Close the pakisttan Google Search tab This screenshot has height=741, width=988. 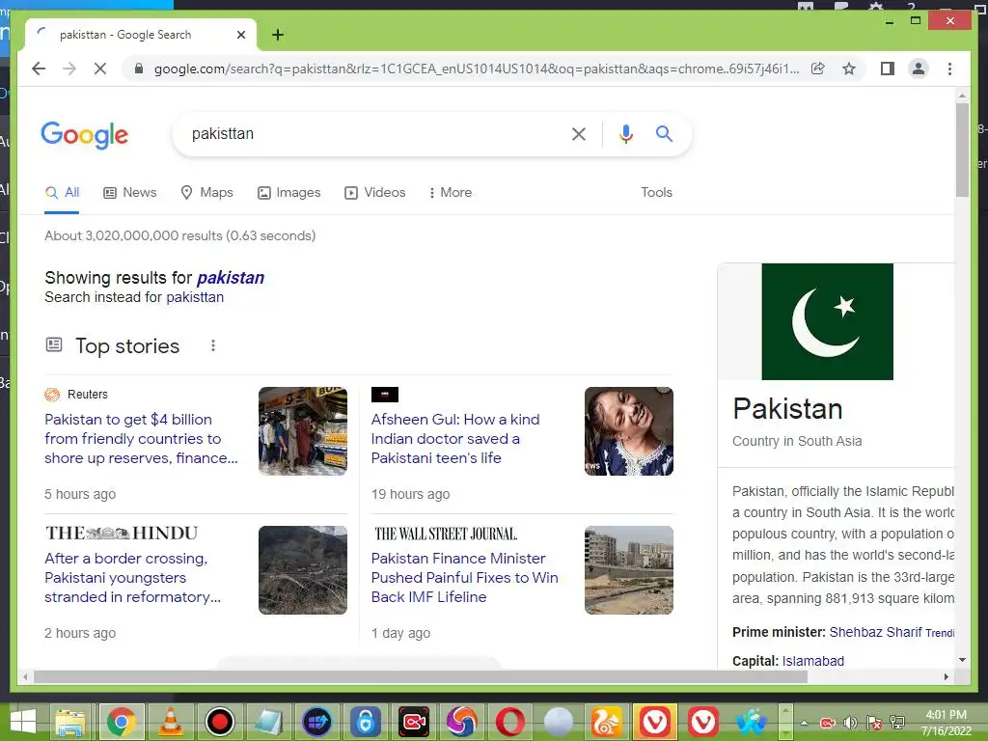click(x=240, y=35)
